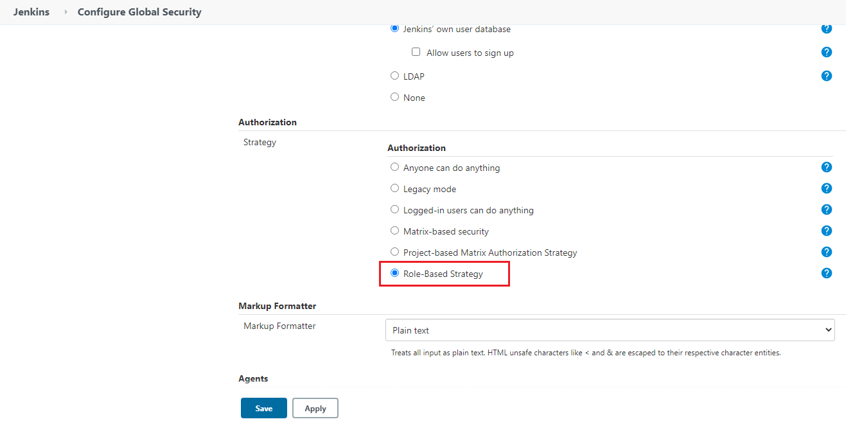This screenshot has height=426, width=846.
Task: Choose the Legacy mode authorization option
Action: pyautogui.click(x=395, y=188)
